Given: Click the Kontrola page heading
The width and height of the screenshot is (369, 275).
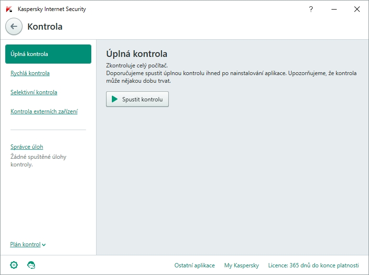Looking at the screenshot, I should (45, 27).
